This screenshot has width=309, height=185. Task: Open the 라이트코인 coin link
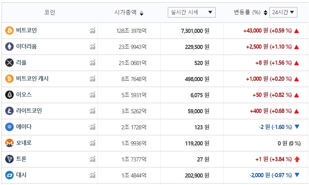(x=29, y=111)
